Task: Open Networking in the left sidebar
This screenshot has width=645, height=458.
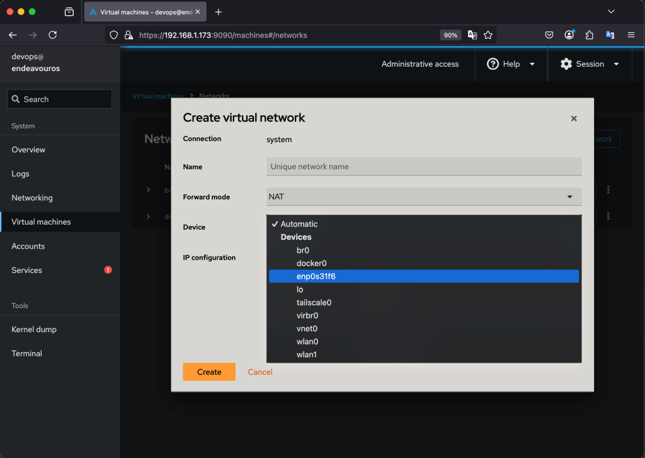Action: pos(32,198)
